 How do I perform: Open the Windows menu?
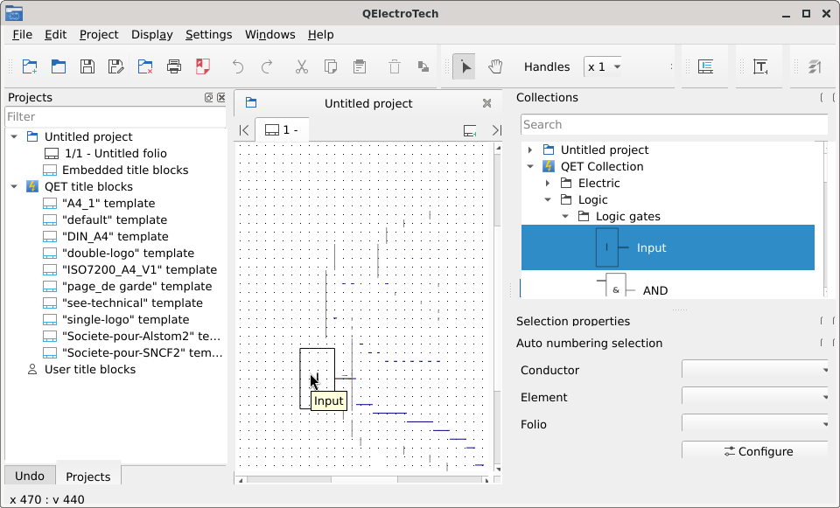270,35
